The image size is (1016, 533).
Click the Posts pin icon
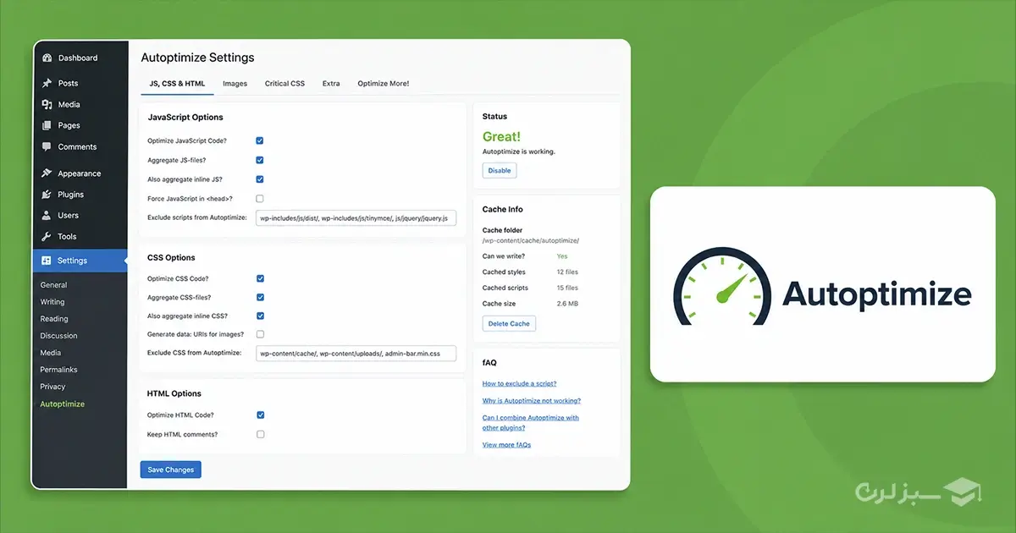[47, 83]
